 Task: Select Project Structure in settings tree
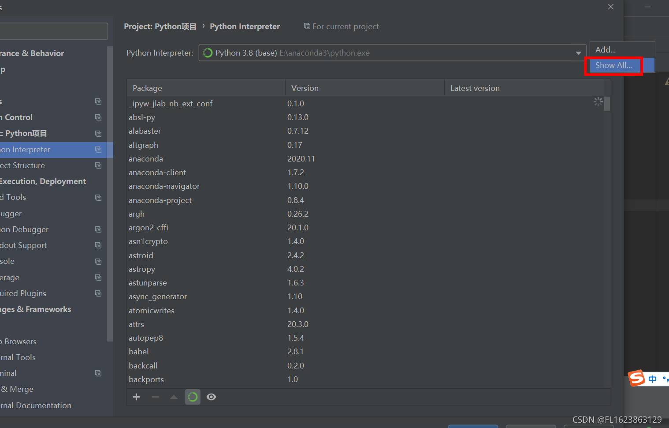(x=53, y=165)
